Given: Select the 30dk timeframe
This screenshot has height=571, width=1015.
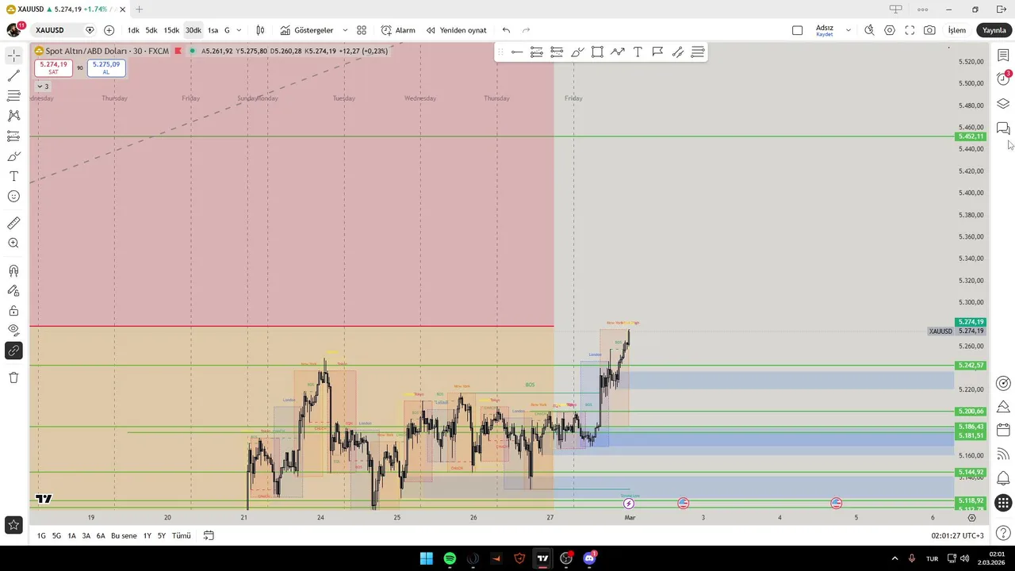Looking at the screenshot, I should coord(193,30).
